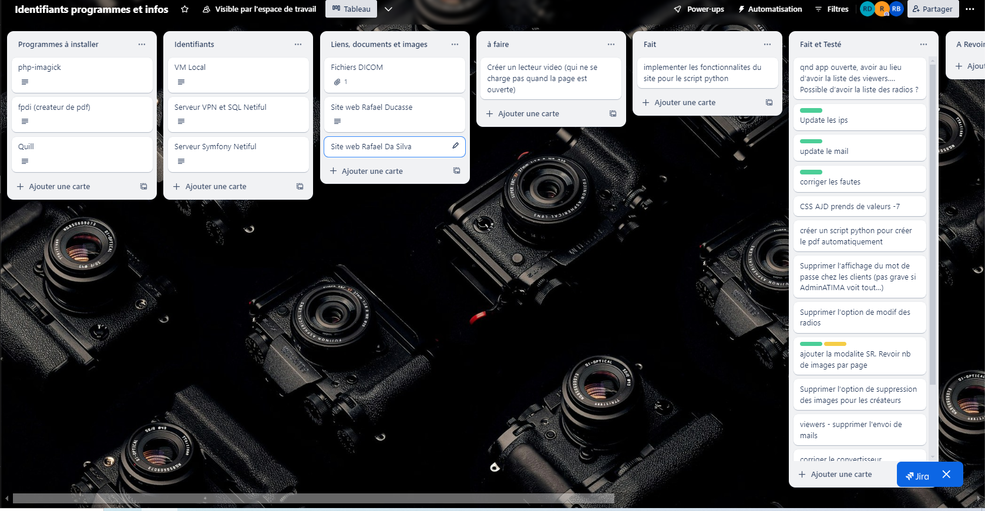Click attachment icon on Fichiers DICOM card
The width and height of the screenshot is (985, 511).
tap(337, 82)
